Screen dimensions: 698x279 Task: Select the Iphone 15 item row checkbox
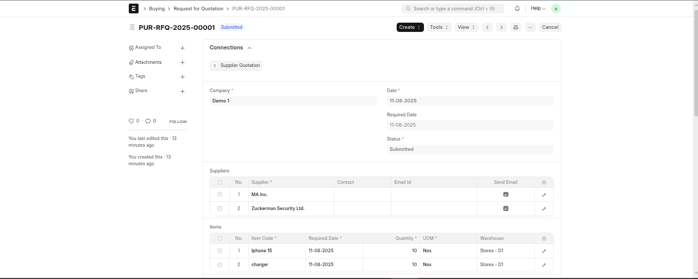219,251
